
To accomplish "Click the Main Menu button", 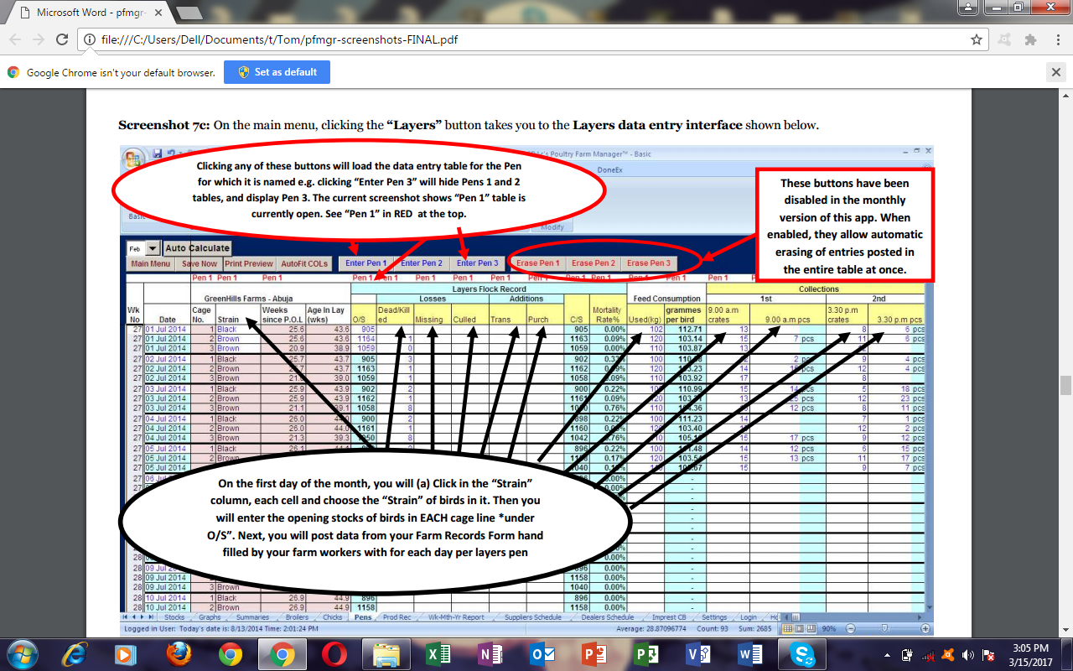I will click(x=151, y=263).
